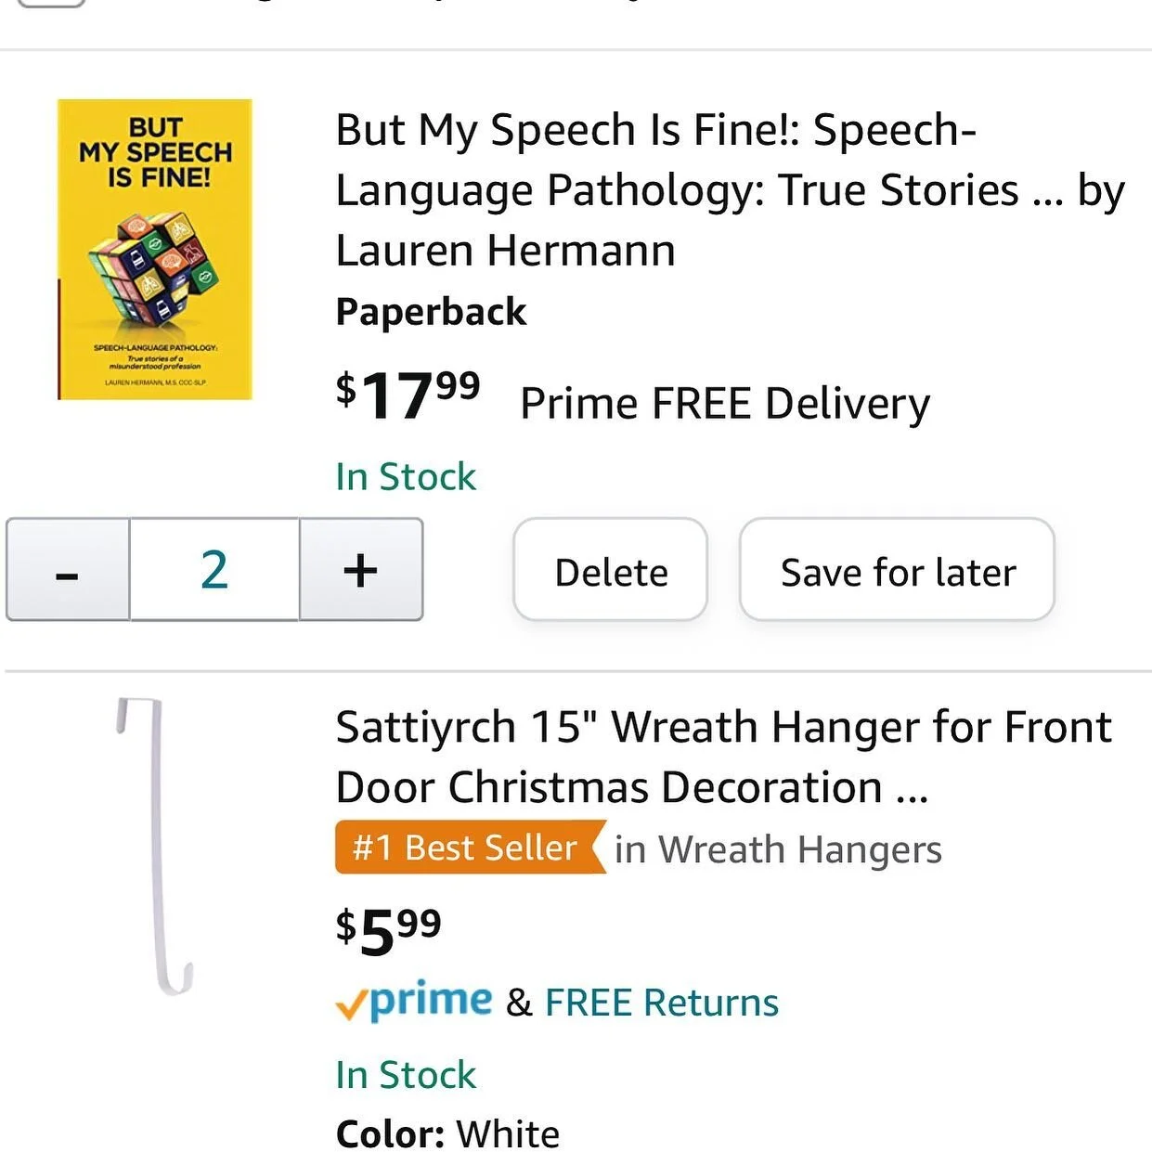1152x1152 pixels.
Task: Open the FREE Returns link
Action: tap(661, 1003)
